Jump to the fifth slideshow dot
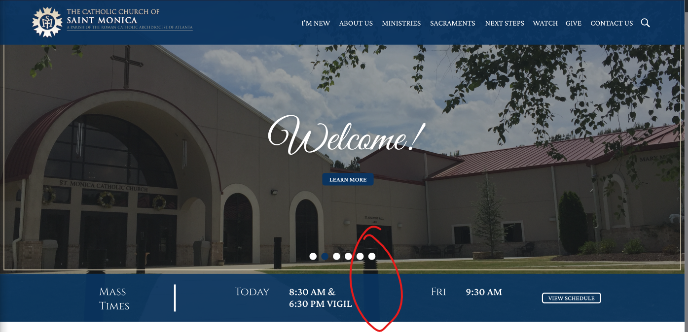The width and height of the screenshot is (688, 333). [x=360, y=256]
